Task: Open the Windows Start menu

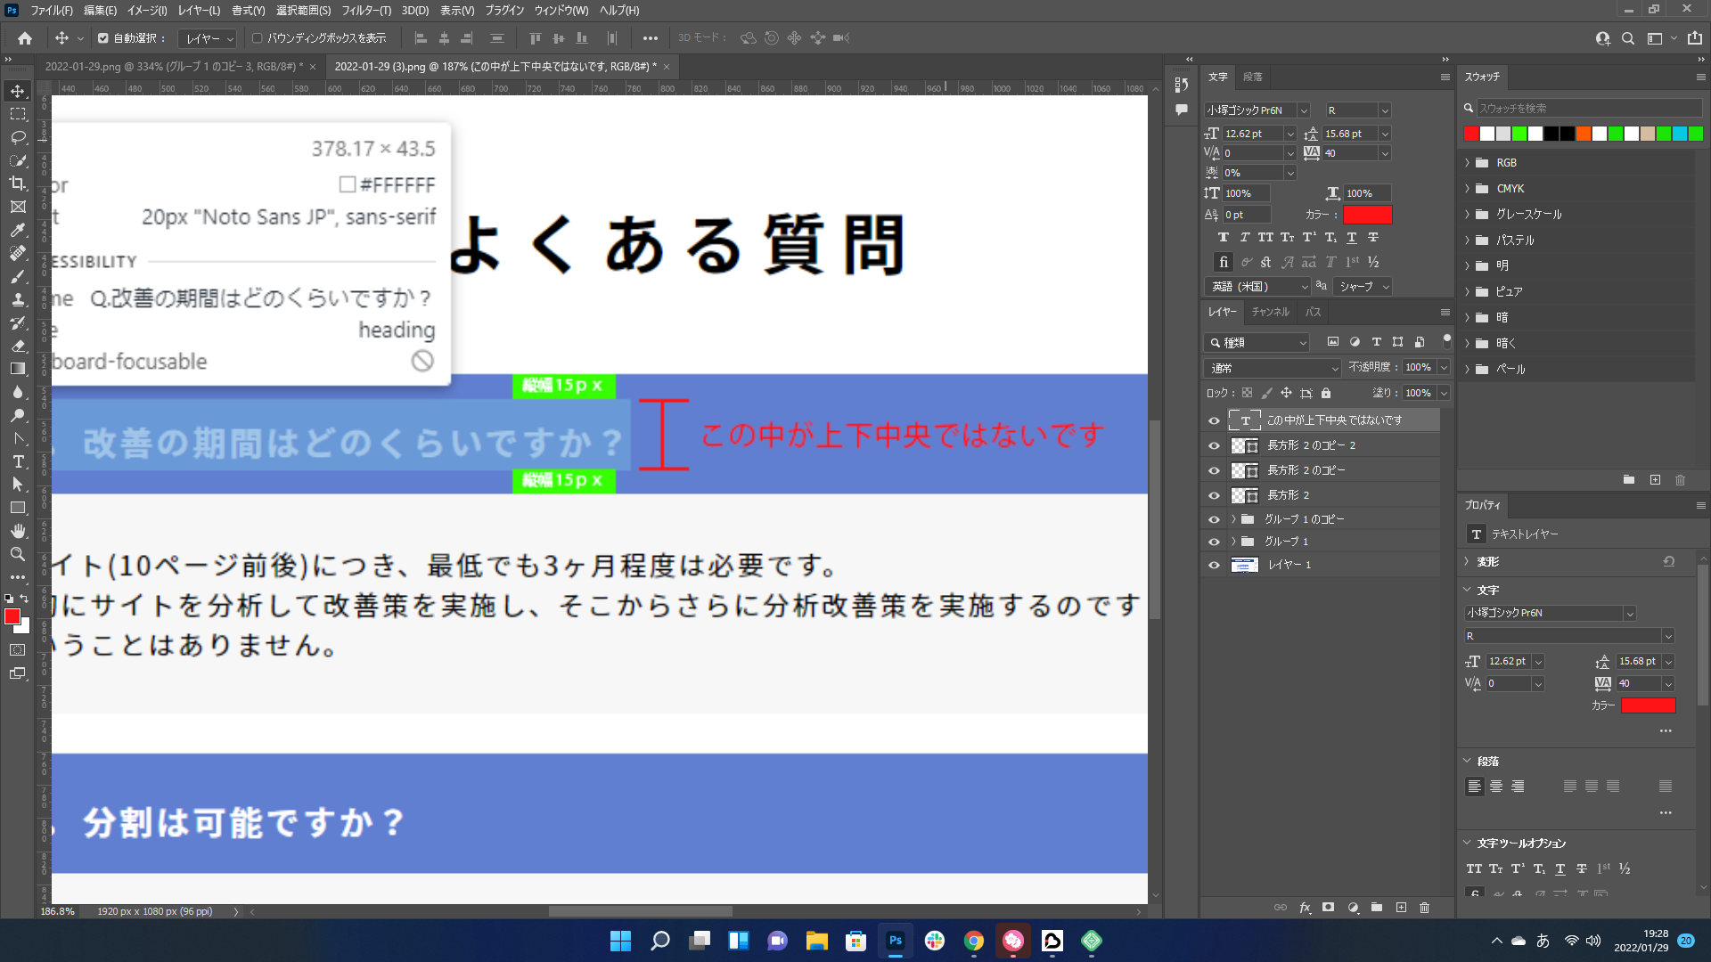Action: pyautogui.click(x=619, y=941)
